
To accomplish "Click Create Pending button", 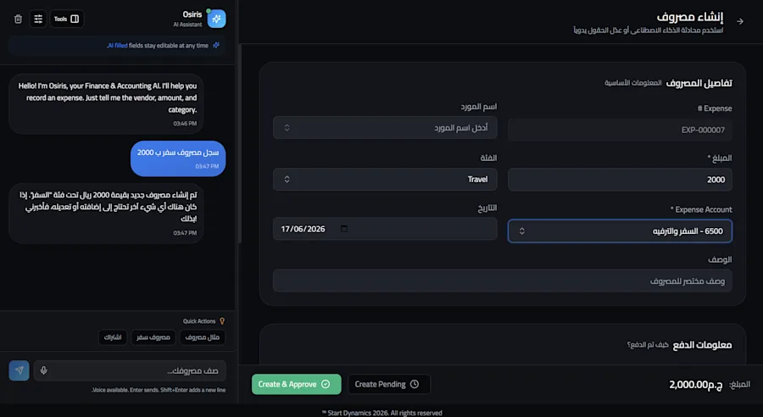I will tap(389, 385).
